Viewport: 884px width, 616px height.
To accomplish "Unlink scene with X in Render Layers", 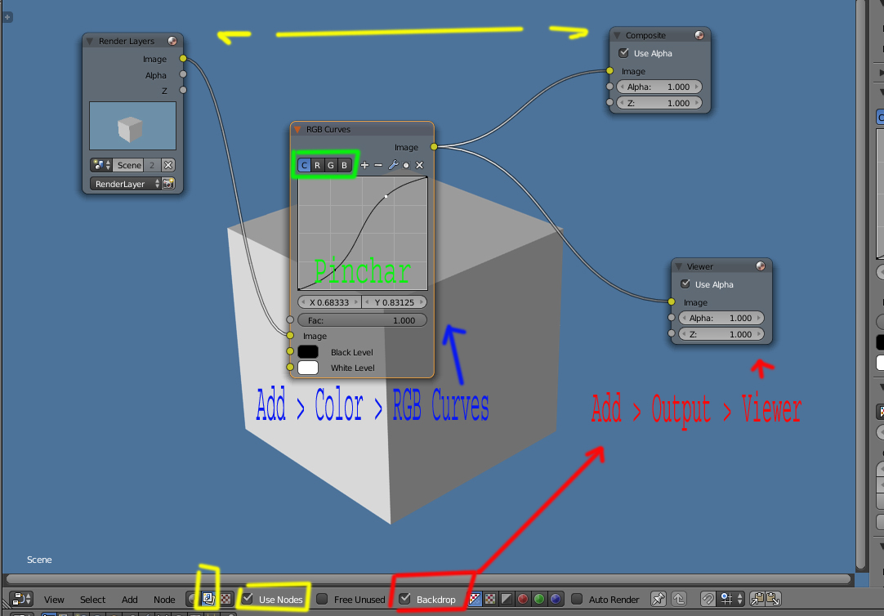I will coord(168,165).
